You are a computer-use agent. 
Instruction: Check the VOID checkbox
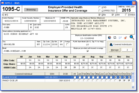100,7
